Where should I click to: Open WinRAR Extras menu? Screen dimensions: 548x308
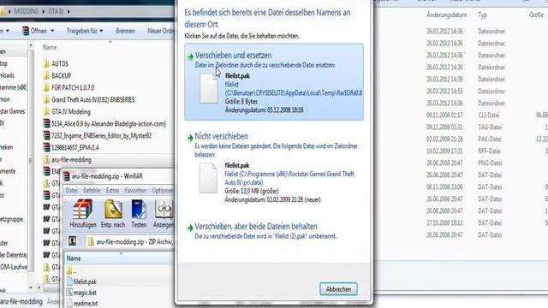tap(112, 191)
